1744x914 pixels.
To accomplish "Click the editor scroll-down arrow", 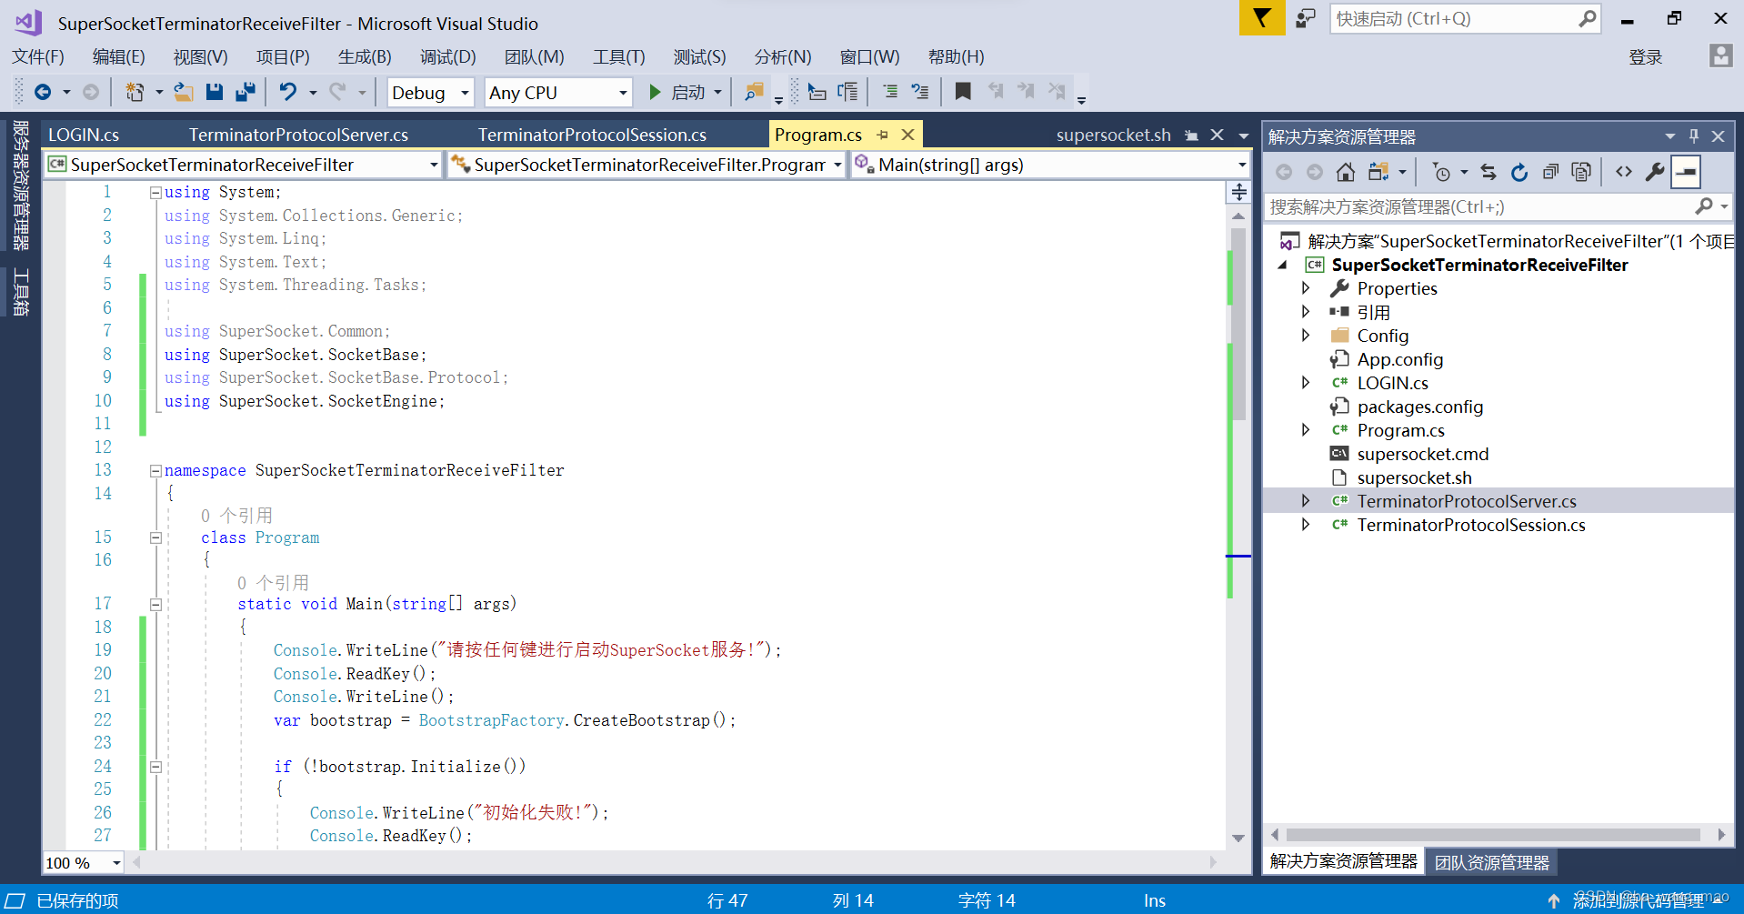I will (x=1238, y=838).
